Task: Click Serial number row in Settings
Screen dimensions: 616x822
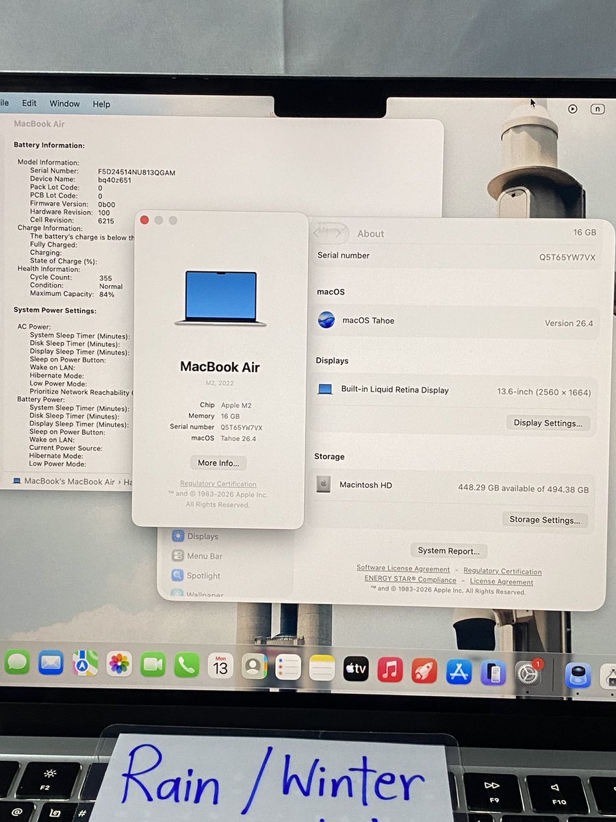Action: pos(456,256)
